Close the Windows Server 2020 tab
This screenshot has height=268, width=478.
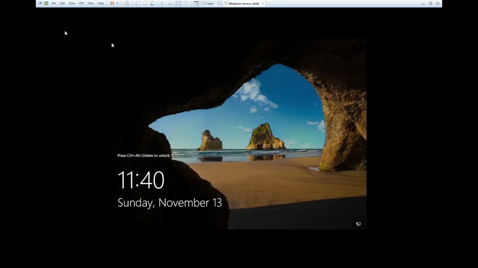coord(263,3)
